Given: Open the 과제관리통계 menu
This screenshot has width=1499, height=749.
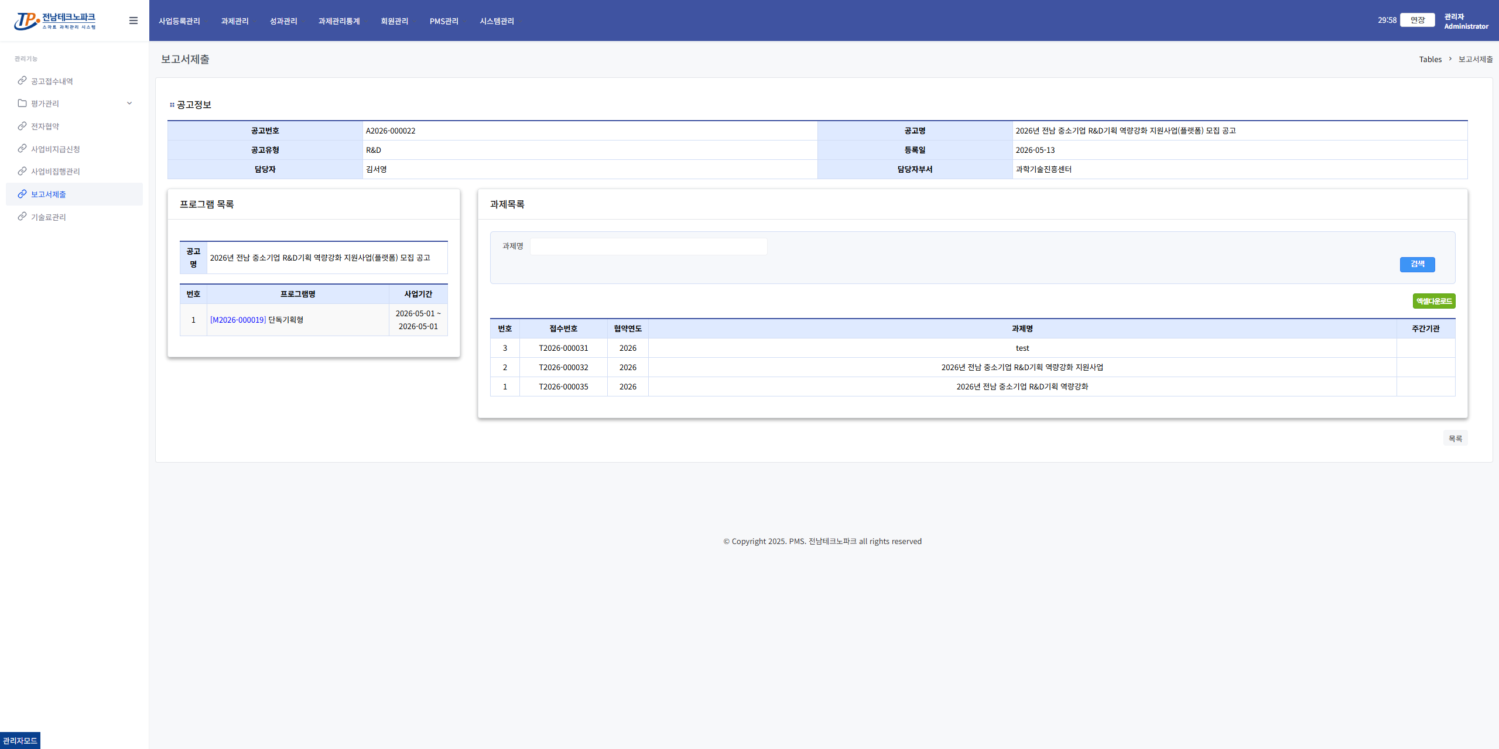Looking at the screenshot, I should 339,21.
